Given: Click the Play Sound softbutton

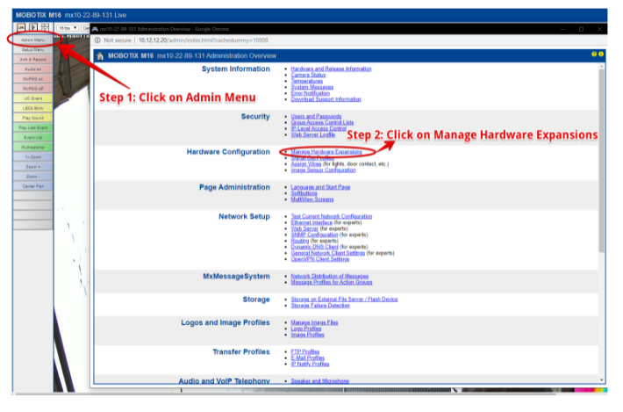Looking at the screenshot, I should click(x=33, y=118).
